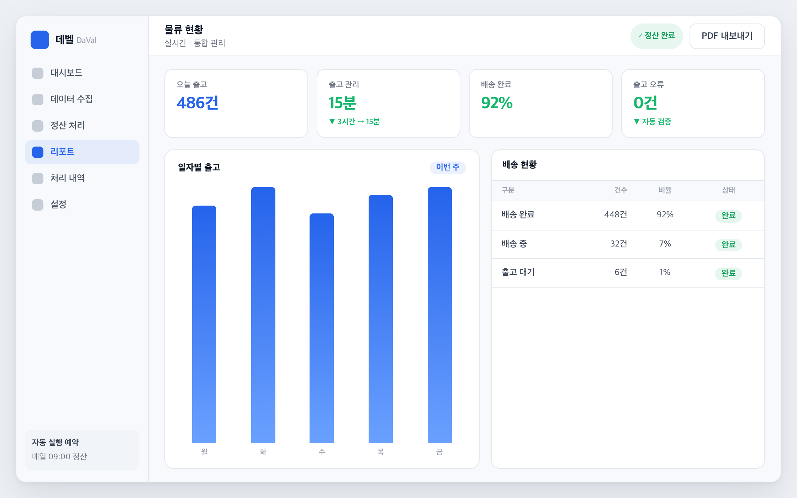Click the 배송 중 row label
The image size is (797, 498).
(514, 244)
